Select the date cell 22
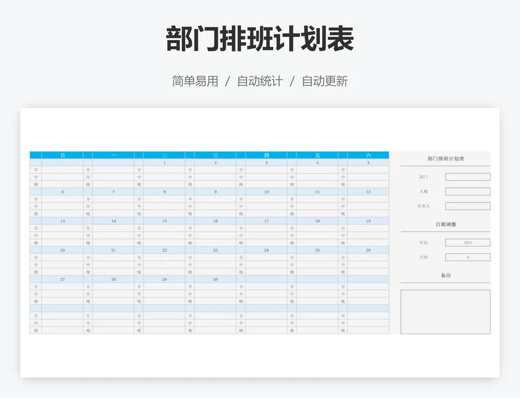Viewport: 520px width, 398px height. point(164,250)
